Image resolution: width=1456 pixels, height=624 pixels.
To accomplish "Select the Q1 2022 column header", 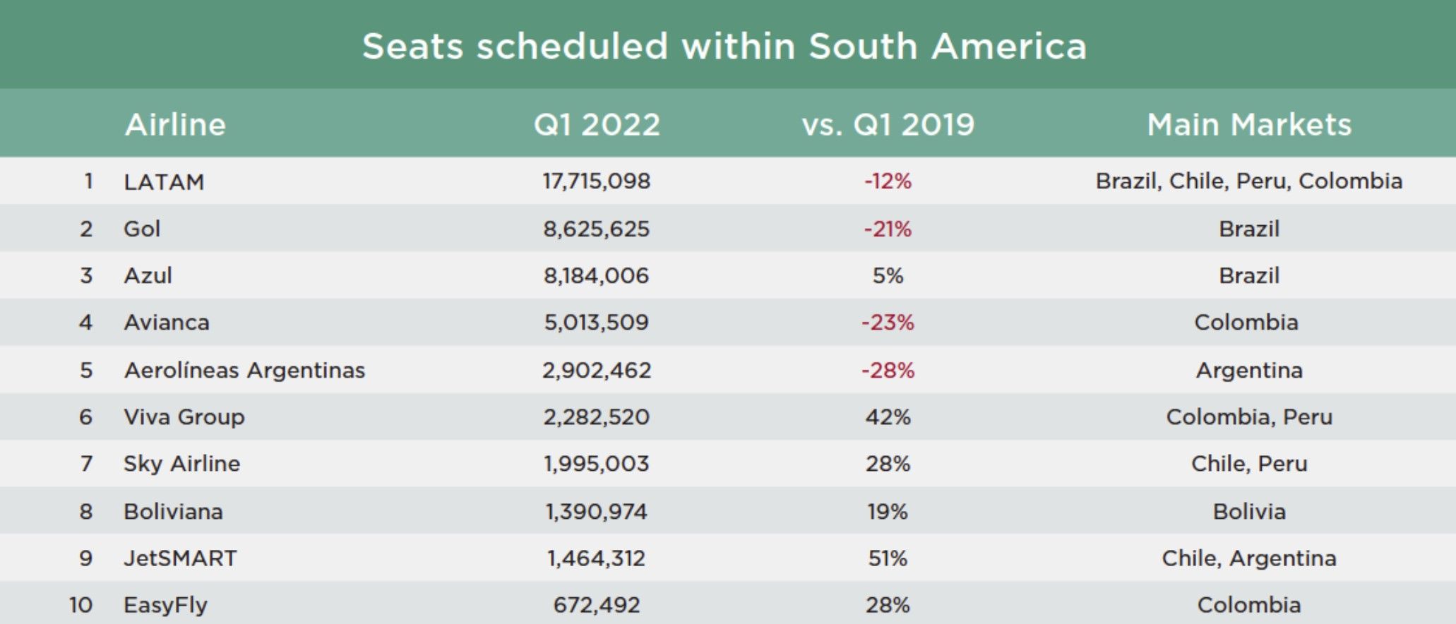I will 597,125.
